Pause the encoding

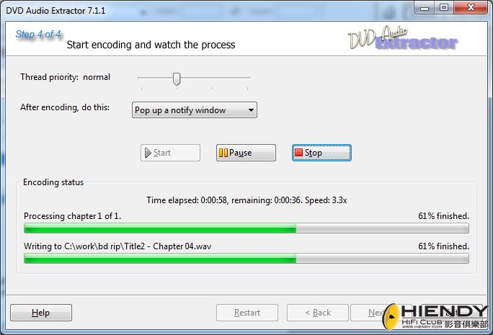pos(246,153)
